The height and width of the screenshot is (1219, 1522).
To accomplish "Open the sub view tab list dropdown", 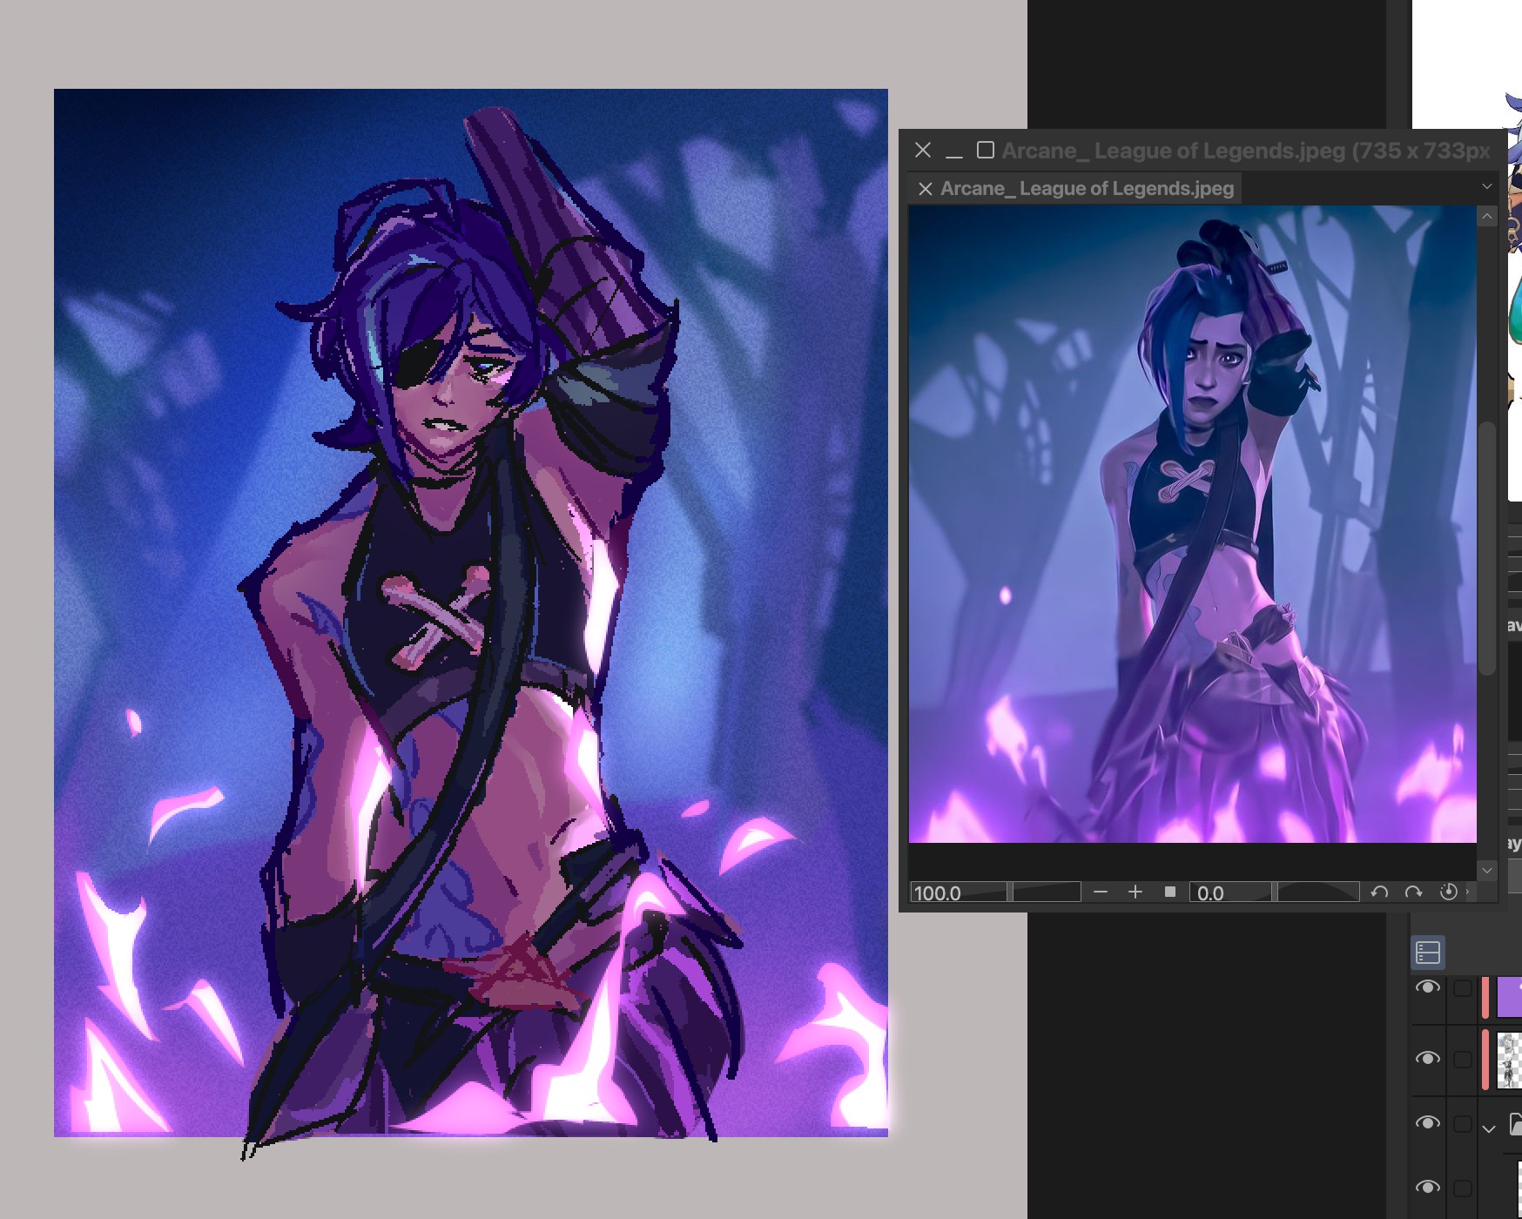I will click(1486, 186).
